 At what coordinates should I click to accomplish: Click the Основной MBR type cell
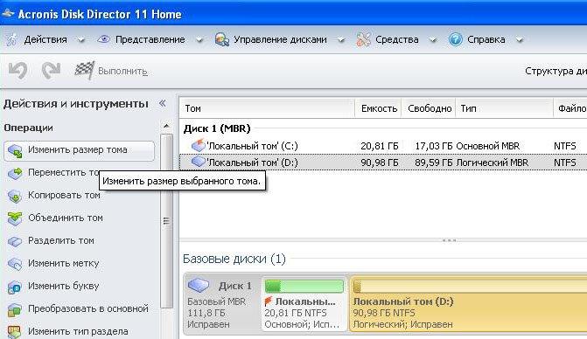pyautogui.click(x=488, y=146)
